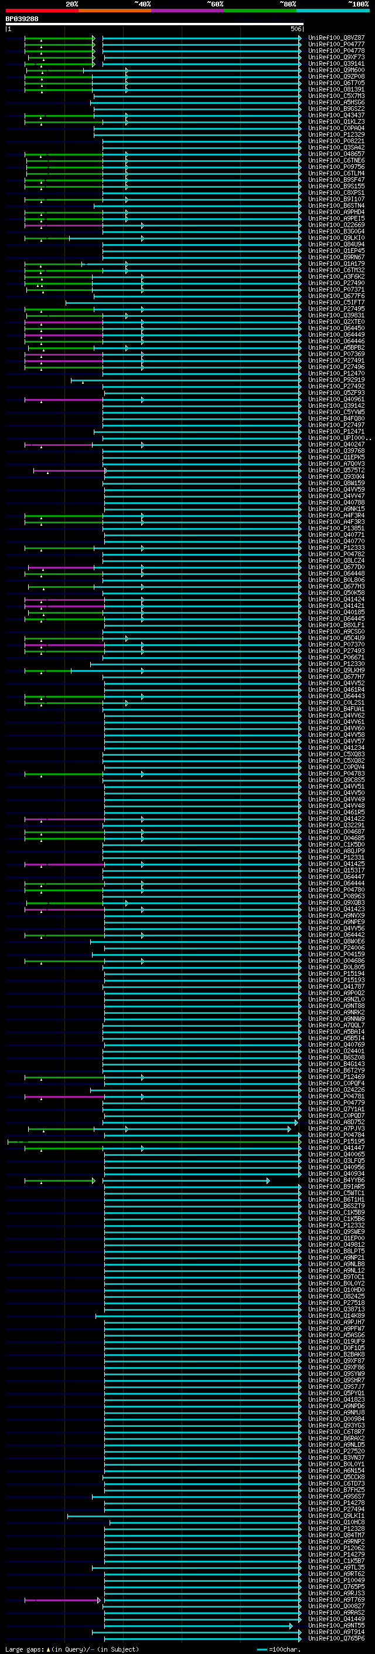Select label UniRef100_A9PJH7
Image resolution: width=375 pixels, height=1654 pixels.
[x=336, y=1321]
